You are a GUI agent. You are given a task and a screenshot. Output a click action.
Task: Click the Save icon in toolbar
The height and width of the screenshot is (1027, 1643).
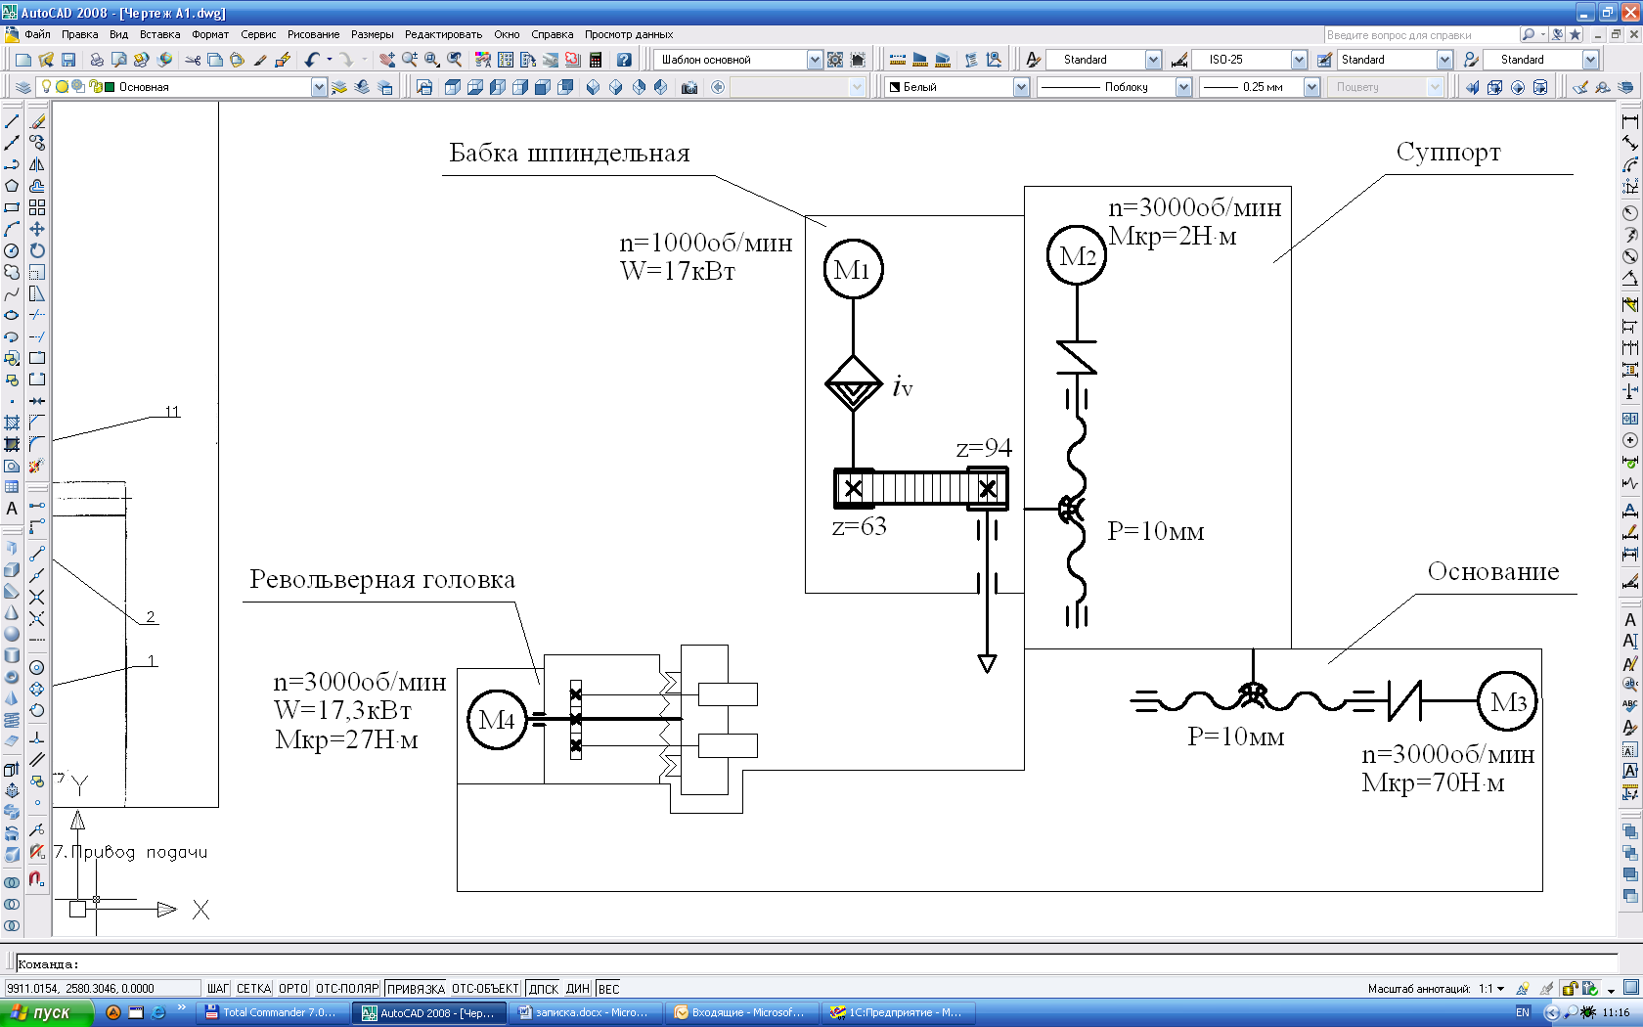(x=68, y=60)
